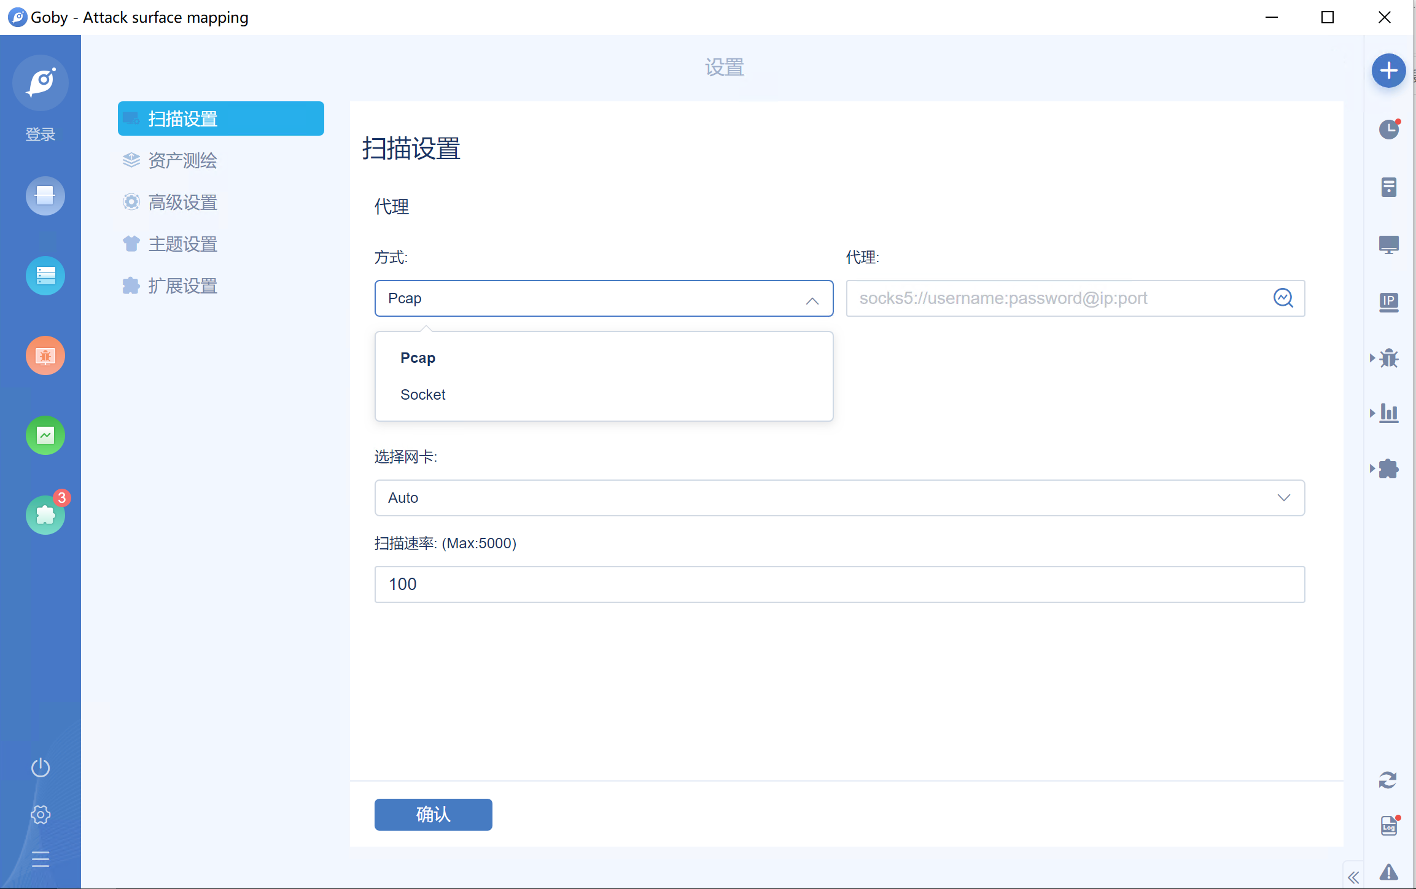The width and height of the screenshot is (1416, 889).
Task: Click the right panel bug icon
Action: [1389, 358]
